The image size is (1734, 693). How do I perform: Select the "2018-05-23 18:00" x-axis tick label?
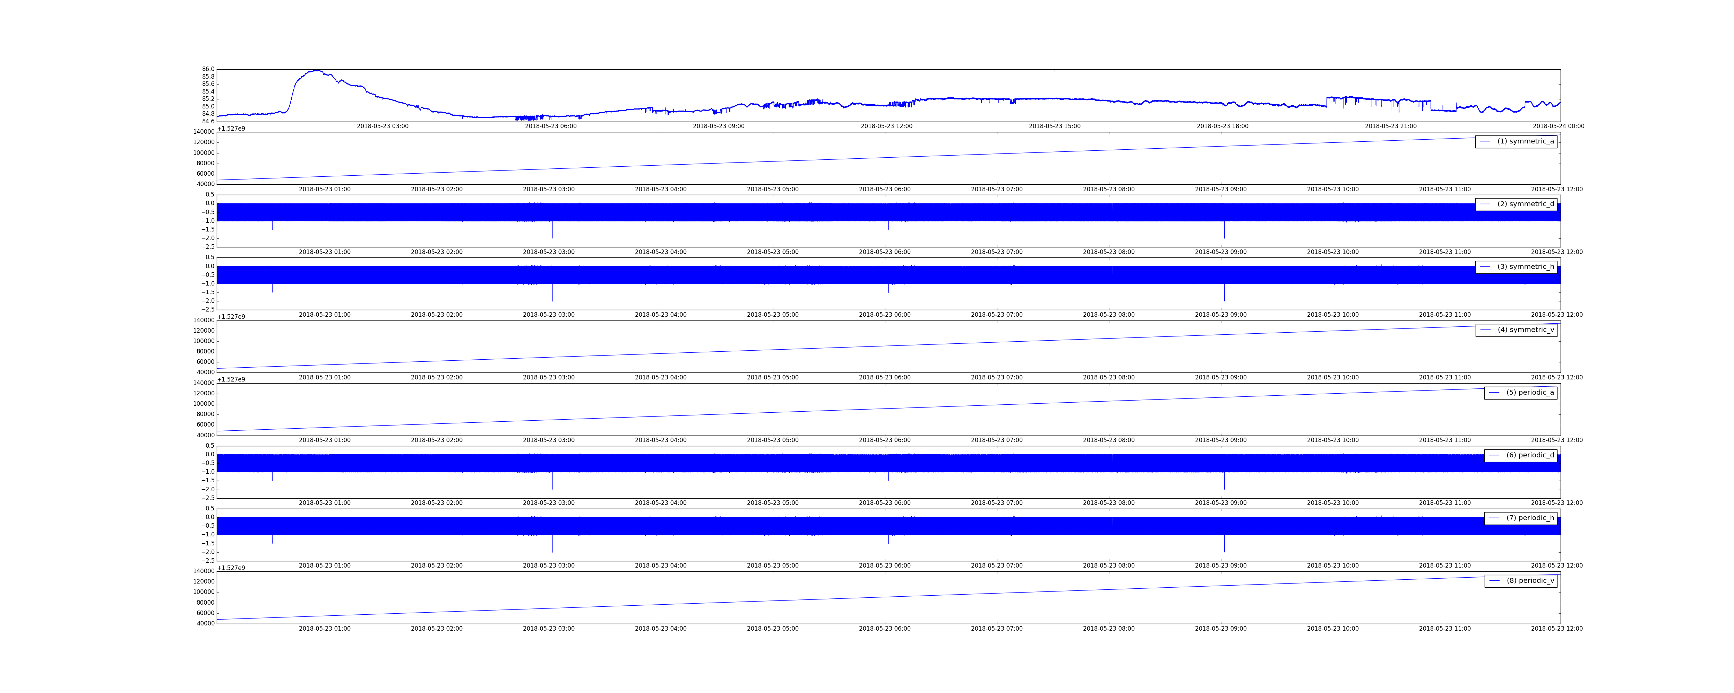click(x=1222, y=126)
